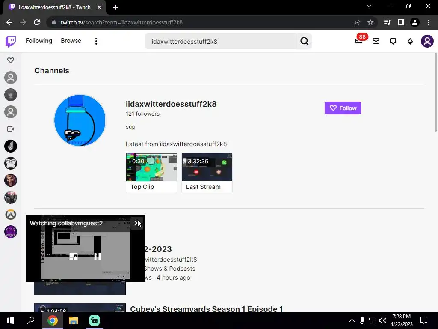Image resolution: width=438 pixels, height=329 pixels.
Task: Open the bearded-man avatar channel in sidebar
Action: pos(11,180)
